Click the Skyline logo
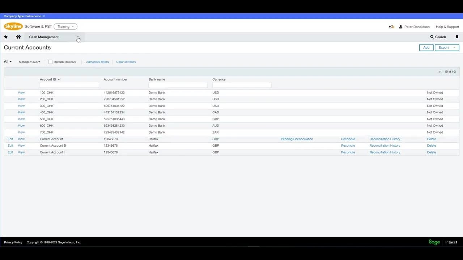This screenshot has width=463, height=260. click(x=13, y=26)
